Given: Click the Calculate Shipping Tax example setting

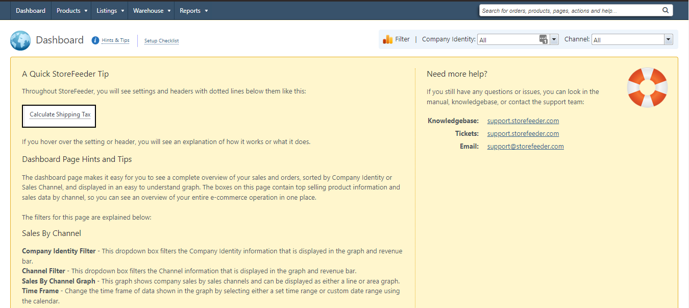Looking at the screenshot, I should pos(59,115).
